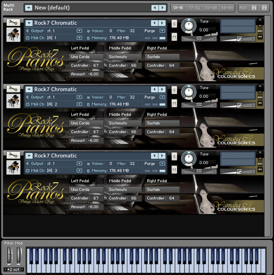Viewport: 274px width, 275px height.
Task: Load previous multi with left arrow beside New (default)
Action: tap(155, 8)
